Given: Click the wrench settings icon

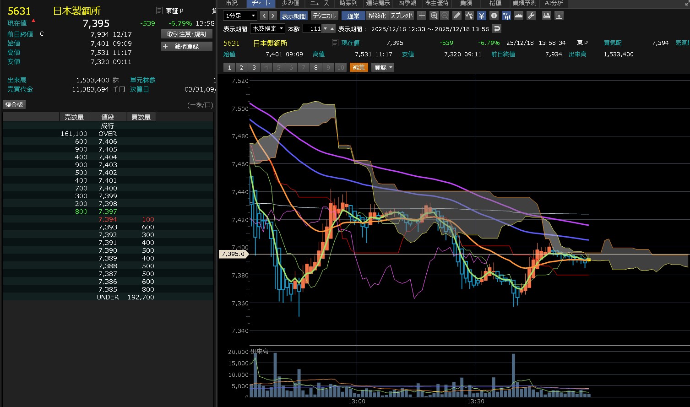Looking at the screenshot, I should click(531, 16).
